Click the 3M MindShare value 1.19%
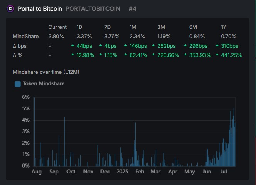Viewport: 256px width, 185px height. pos(164,36)
